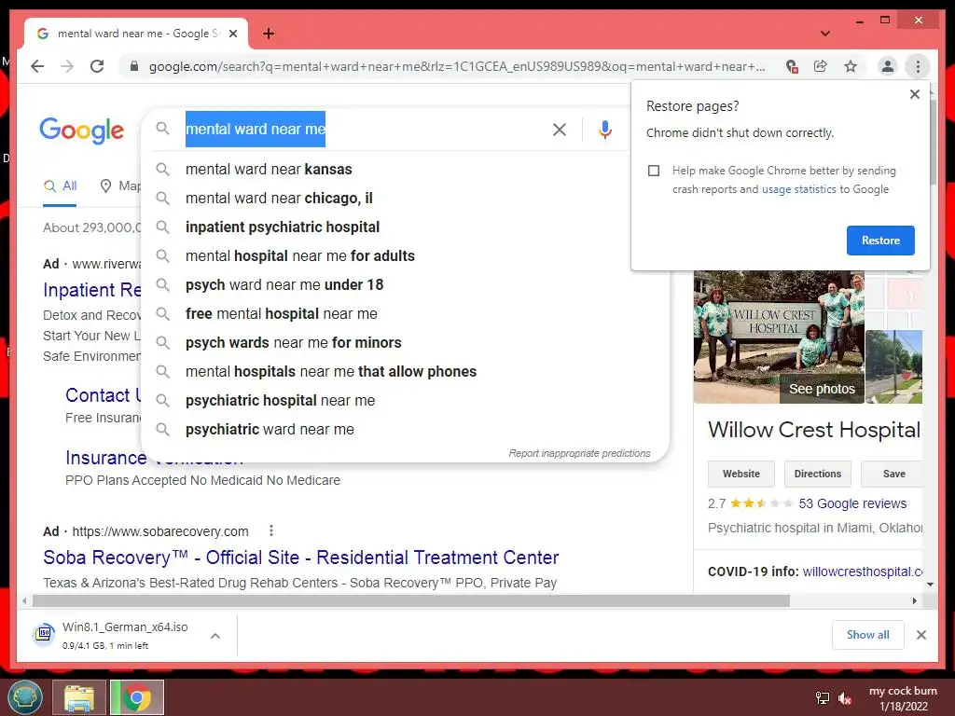Start voice search with the microphone icon
This screenshot has height=716, width=955.
pyautogui.click(x=604, y=129)
